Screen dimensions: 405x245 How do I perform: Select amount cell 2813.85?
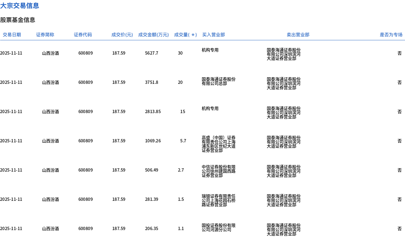pyautogui.click(x=153, y=111)
